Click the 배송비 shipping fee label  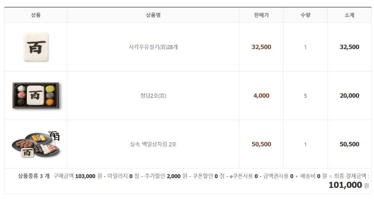tap(309, 176)
